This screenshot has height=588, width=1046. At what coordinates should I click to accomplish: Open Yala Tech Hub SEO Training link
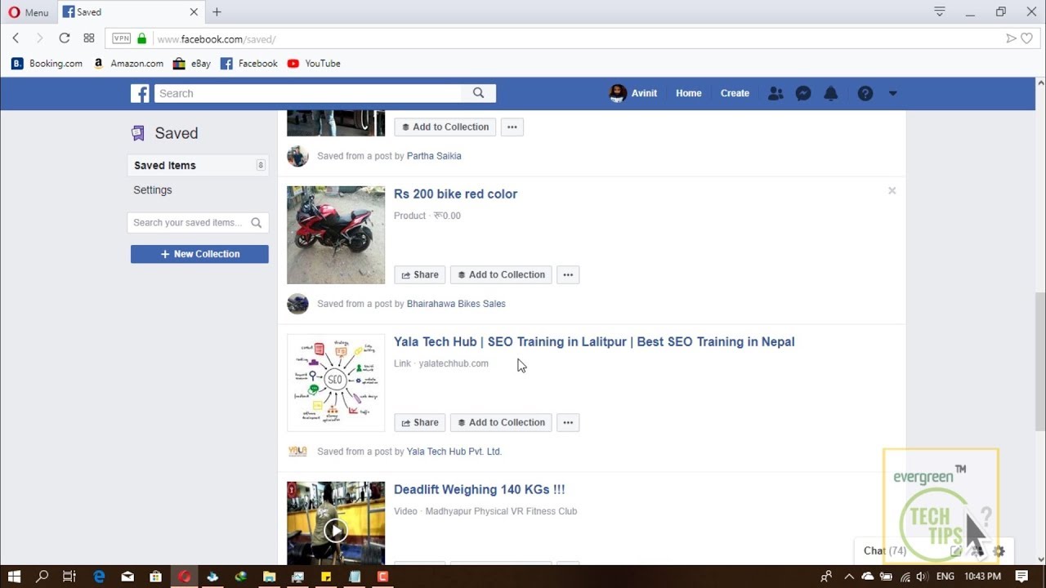click(x=594, y=341)
